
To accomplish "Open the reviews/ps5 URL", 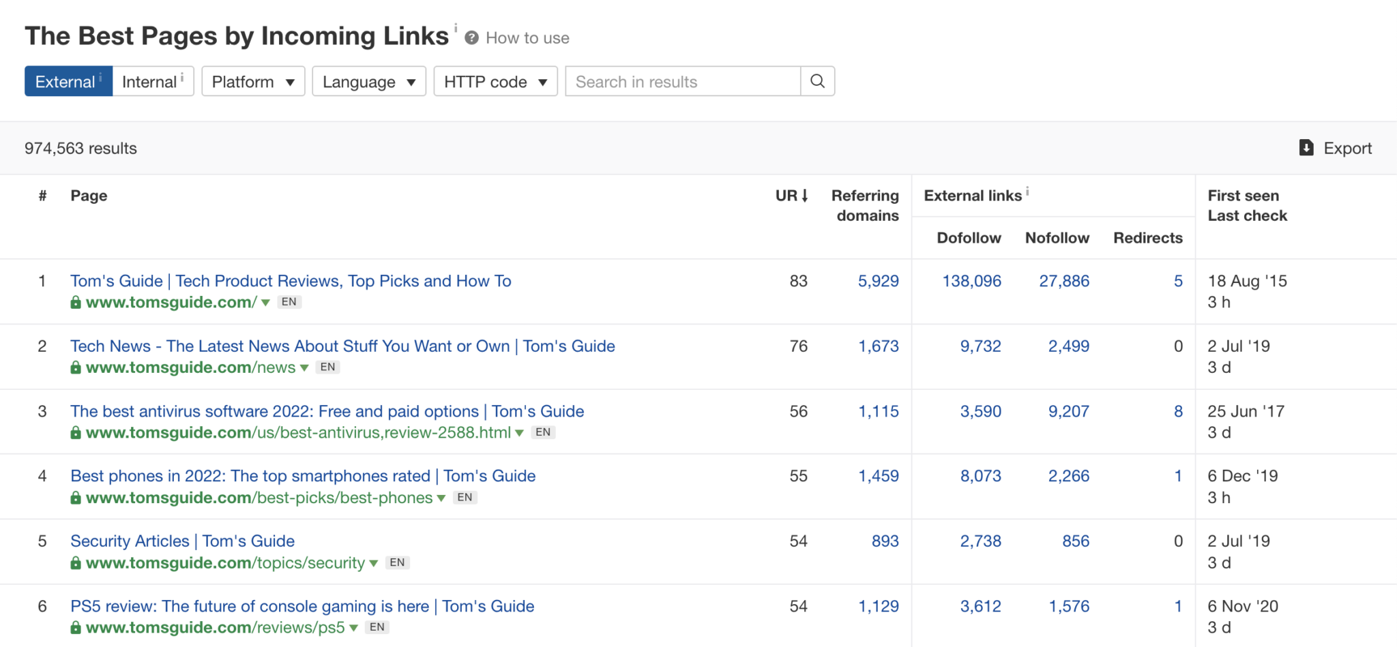I will [215, 627].
